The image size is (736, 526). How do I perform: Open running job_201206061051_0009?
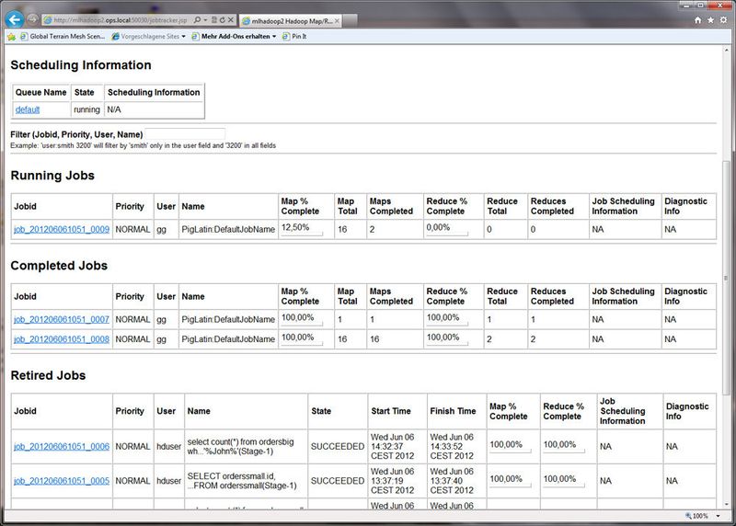[62, 230]
